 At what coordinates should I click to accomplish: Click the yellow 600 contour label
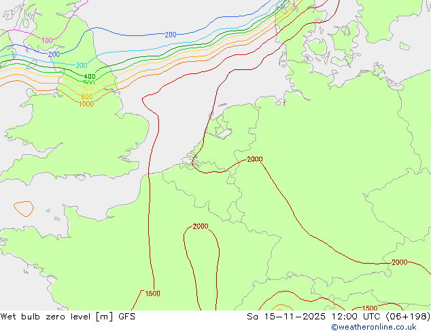click(88, 88)
